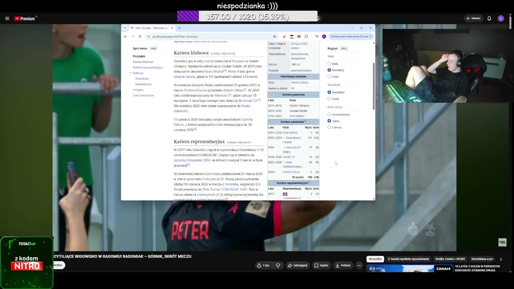Screen dimensions: 514x289
Task: Like the YouTube video
Action: coord(263,265)
